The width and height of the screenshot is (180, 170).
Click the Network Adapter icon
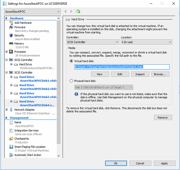(11, 110)
